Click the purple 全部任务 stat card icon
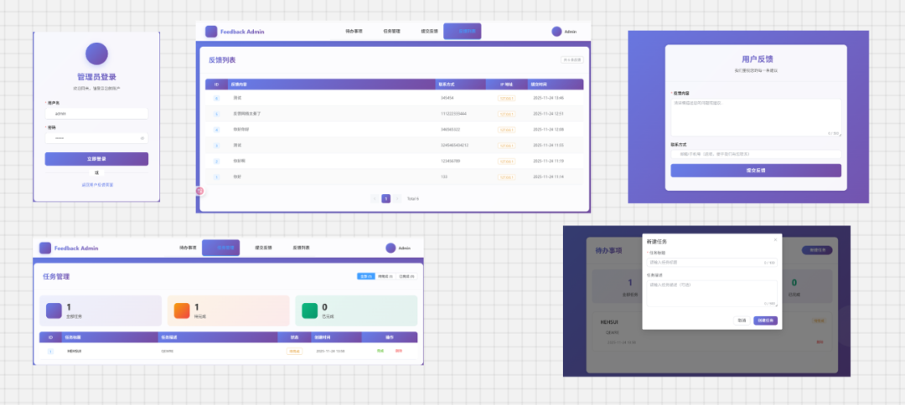This screenshot has width=905, height=405. pyautogui.click(x=54, y=310)
